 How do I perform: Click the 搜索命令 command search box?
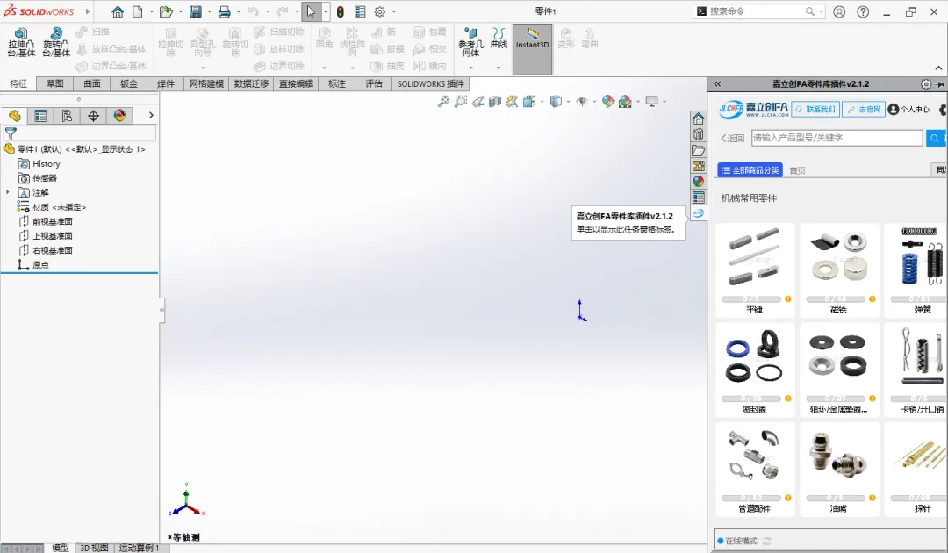[x=758, y=11]
